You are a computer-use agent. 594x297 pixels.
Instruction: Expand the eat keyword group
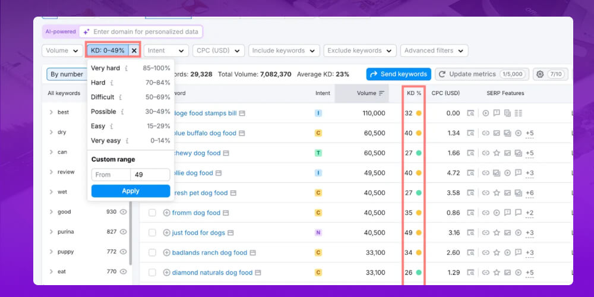[51, 271]
